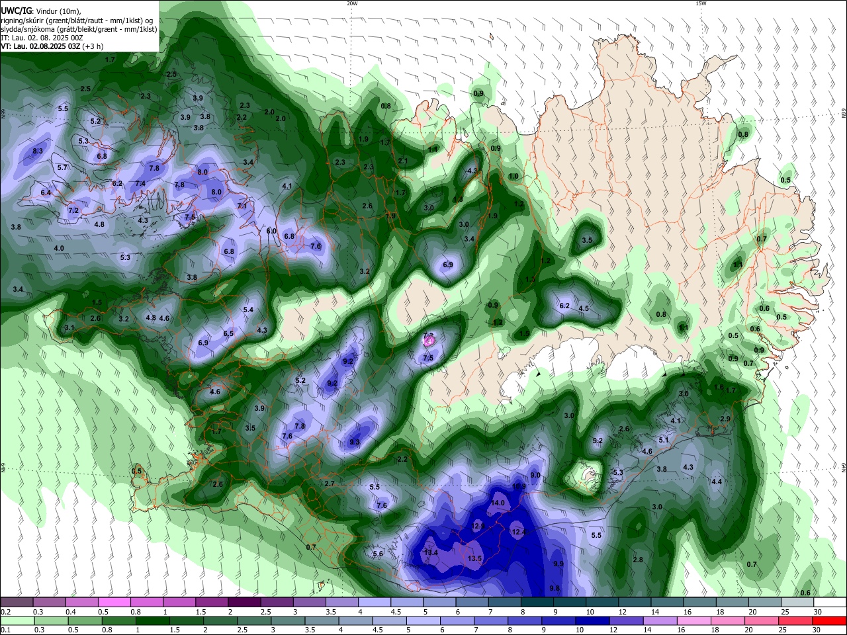Click the 7.4 value in the Westfjords

coord(140,183)
